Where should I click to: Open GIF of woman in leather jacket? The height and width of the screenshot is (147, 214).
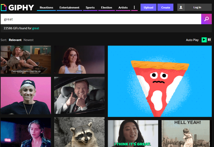tap(26, 132)
